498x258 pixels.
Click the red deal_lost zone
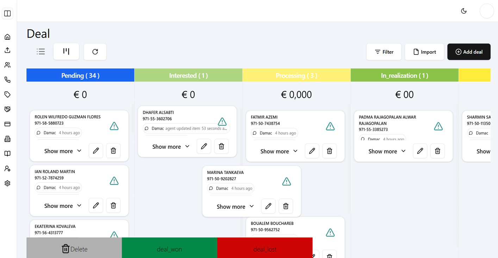(265, 248)
